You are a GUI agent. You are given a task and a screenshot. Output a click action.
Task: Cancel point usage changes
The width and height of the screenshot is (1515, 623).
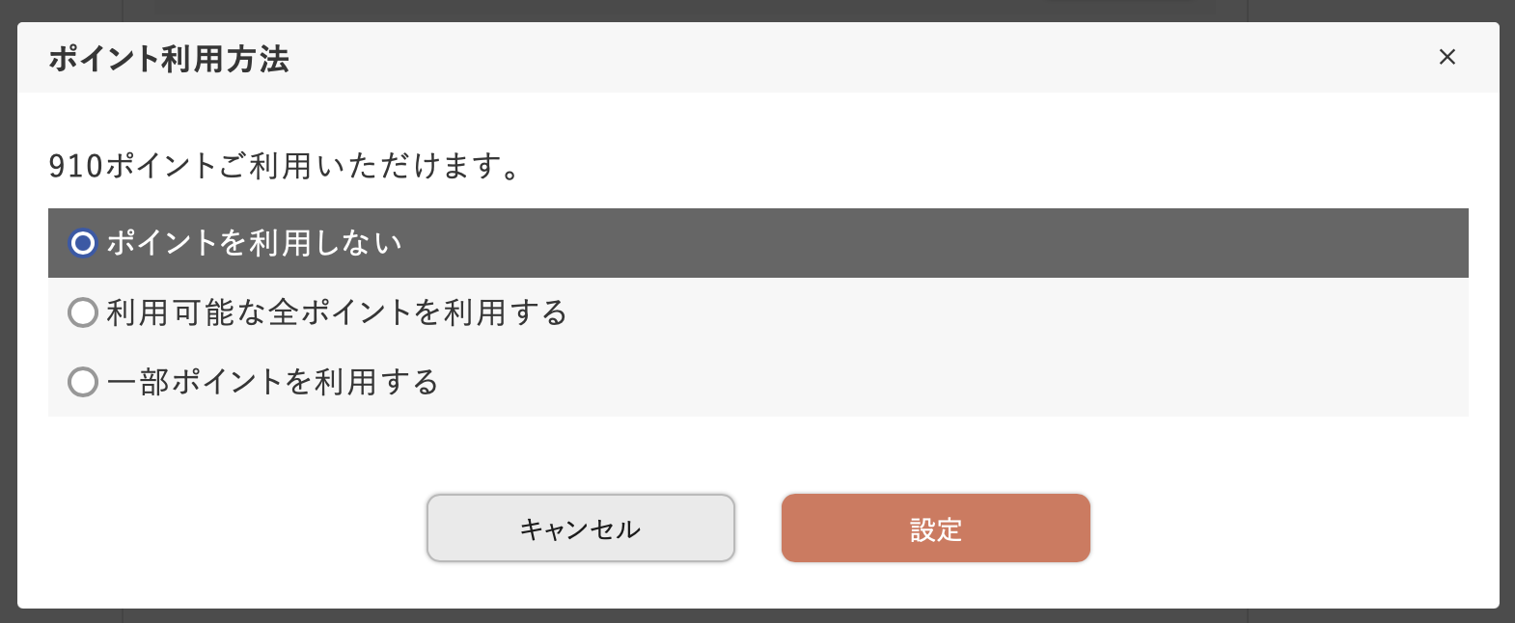[580, 528]
